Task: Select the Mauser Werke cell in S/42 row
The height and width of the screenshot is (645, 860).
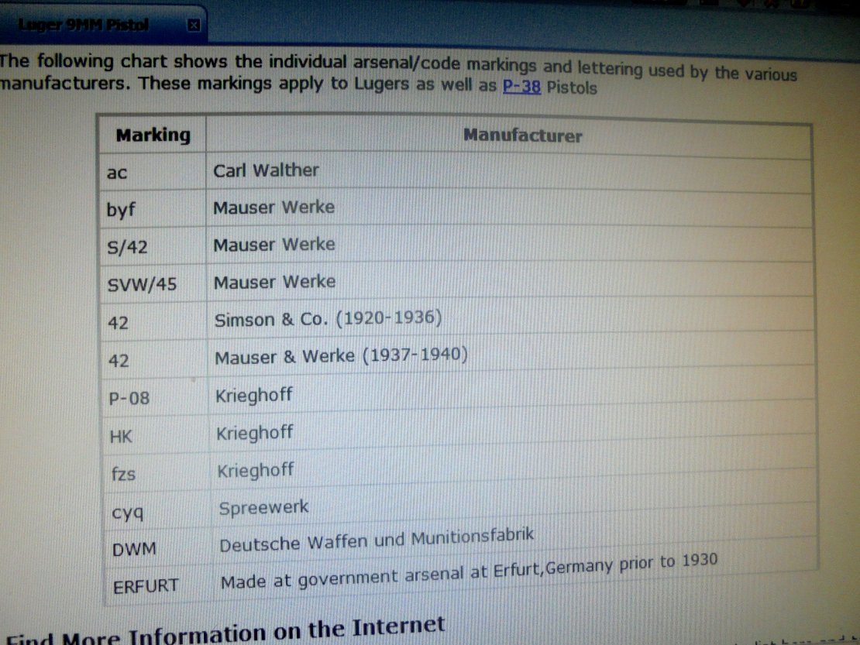Action: point(510,245)
